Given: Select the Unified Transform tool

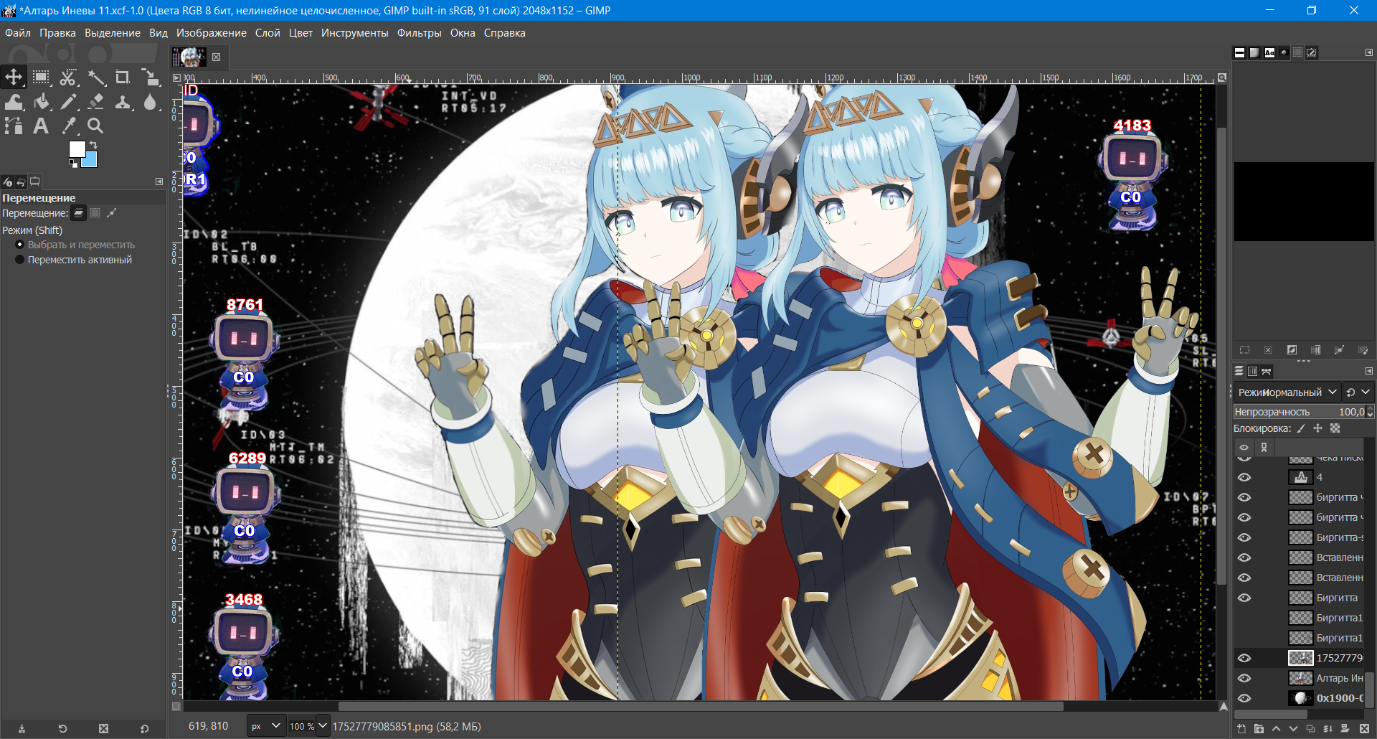Looking at the screenshot, I should [150, 77].
